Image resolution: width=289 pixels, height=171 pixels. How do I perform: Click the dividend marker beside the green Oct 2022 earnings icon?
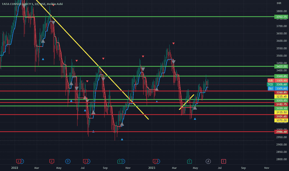[123, 161]
